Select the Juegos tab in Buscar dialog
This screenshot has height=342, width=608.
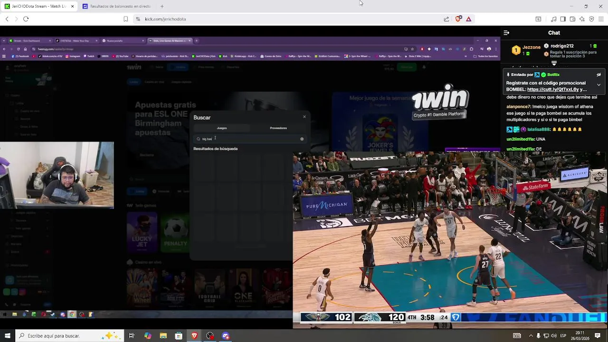[x=222, y=128]
